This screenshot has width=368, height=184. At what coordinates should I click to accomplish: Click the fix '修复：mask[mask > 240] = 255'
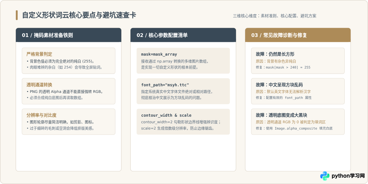coord(283,67)
